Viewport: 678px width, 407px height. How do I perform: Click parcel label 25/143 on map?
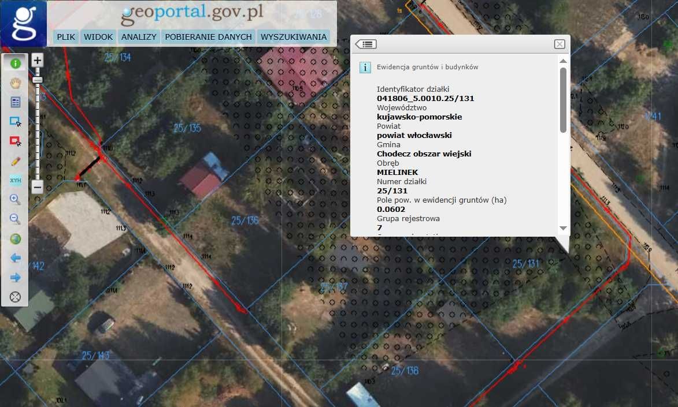(95, 355)
